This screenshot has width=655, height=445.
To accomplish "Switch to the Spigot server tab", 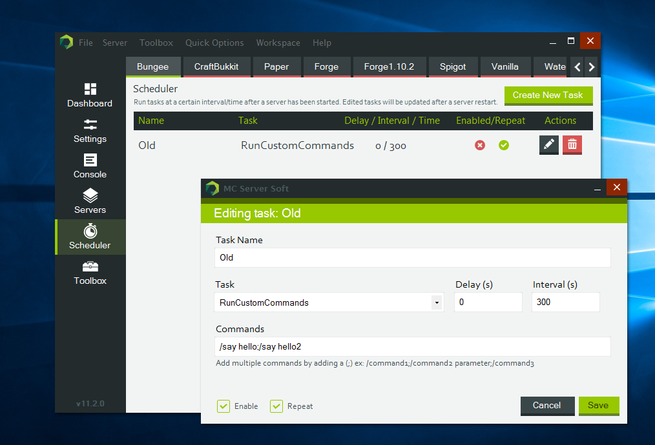I will 453,66.
